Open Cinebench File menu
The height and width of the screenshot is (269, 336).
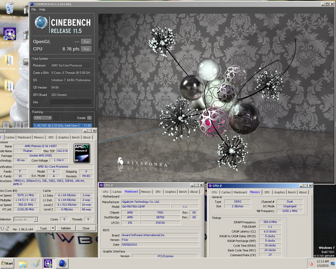(x=34, y=9)
